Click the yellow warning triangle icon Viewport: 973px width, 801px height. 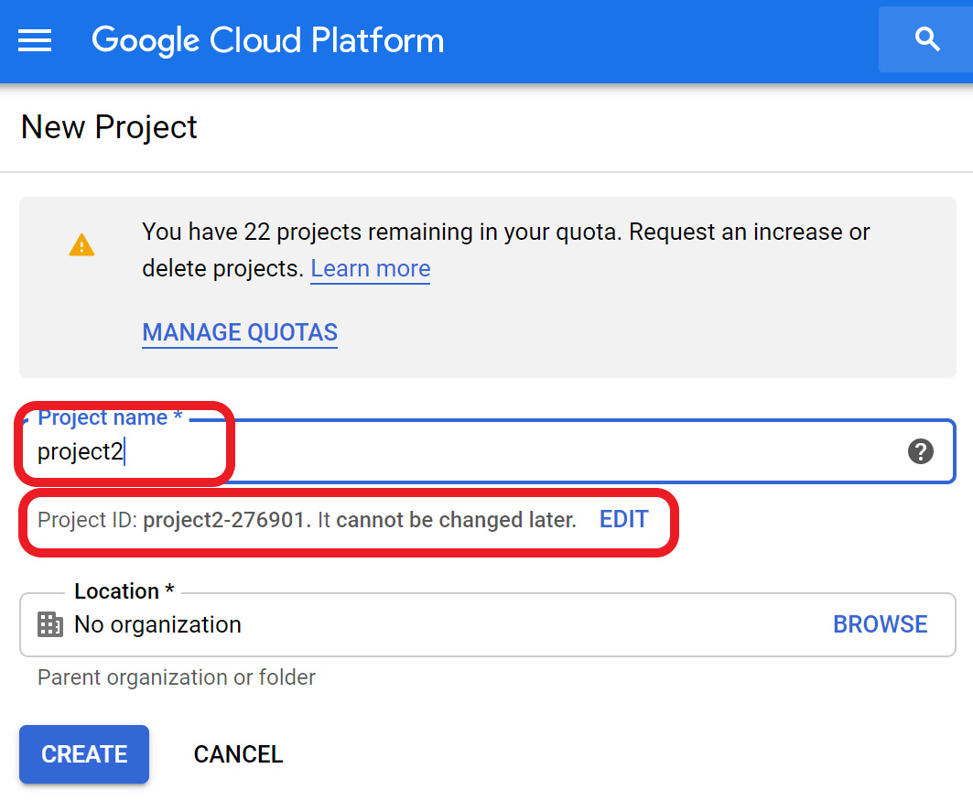click(x=81, y=245)
